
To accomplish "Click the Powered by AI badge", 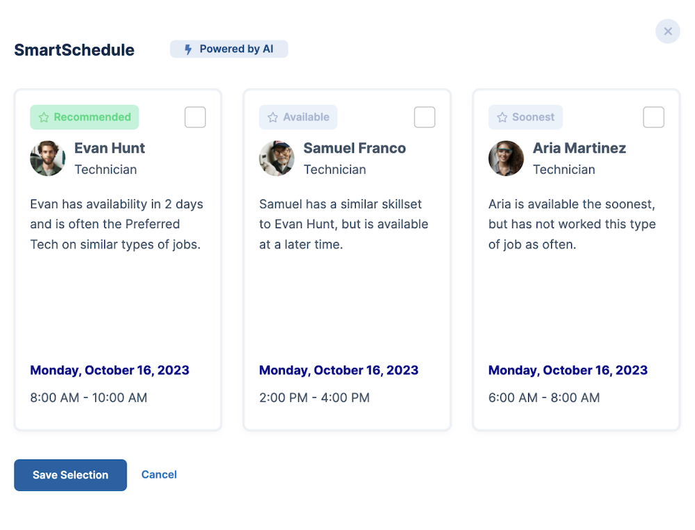I will tap(229, 49).
